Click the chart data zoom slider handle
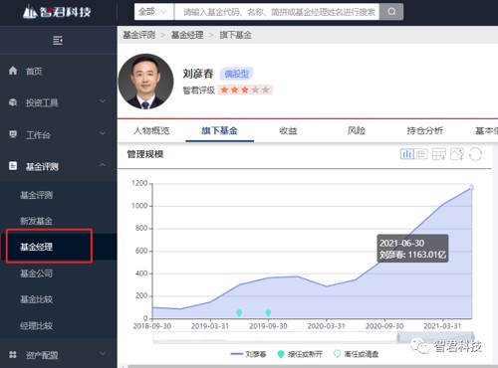The height and width of the screenshot is (368, 498). coord(398,337)
